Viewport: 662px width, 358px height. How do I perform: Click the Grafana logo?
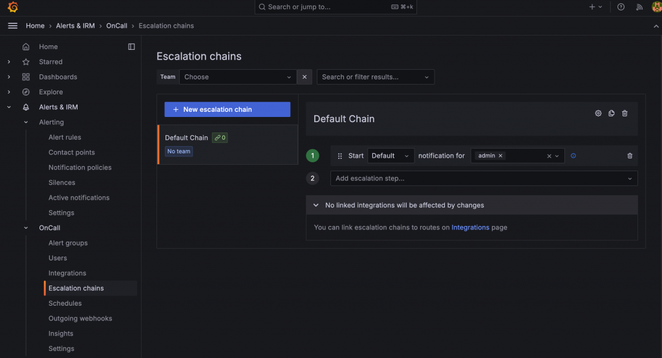tap(12, 7)
